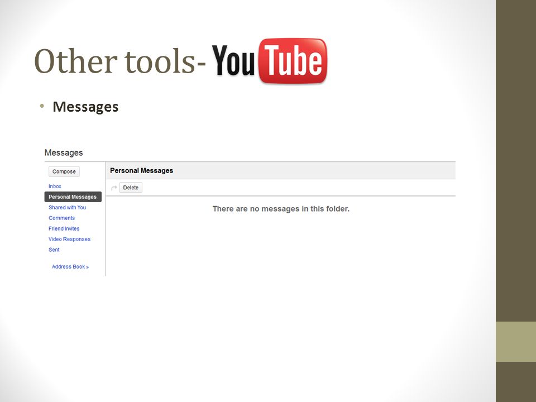536x402 pixels.
Task: Open the Inbox folder
Action: coord(55,186)
